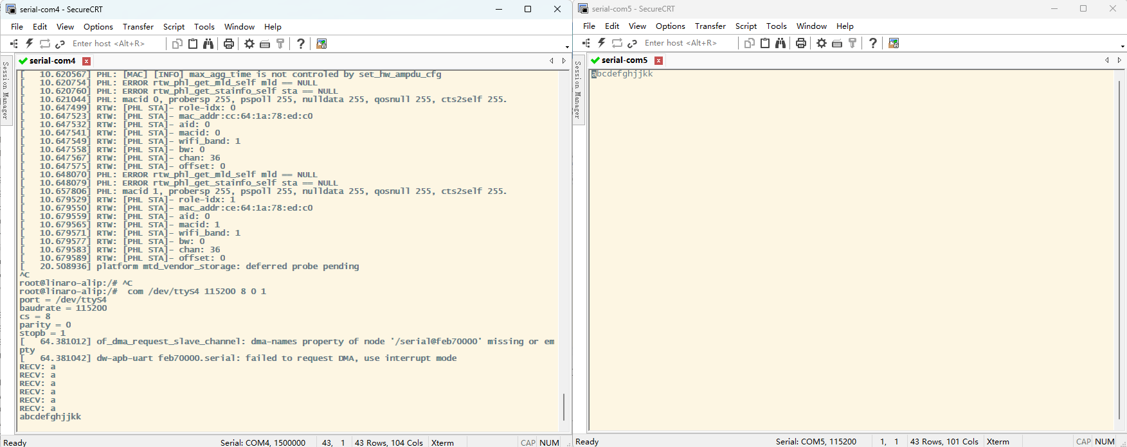Click SecureFX picture icon in serial-com4 toolbar
The height and width of the screenshot is (447, 1127).
(321, 44)
